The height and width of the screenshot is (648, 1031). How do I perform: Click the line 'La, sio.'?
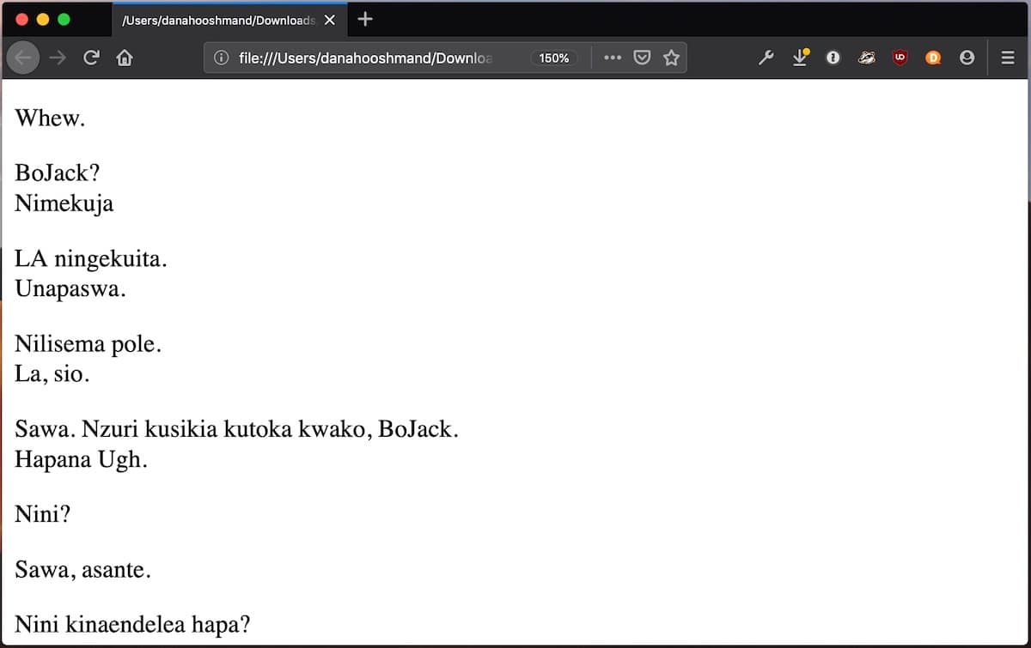[x=52, y=375]
